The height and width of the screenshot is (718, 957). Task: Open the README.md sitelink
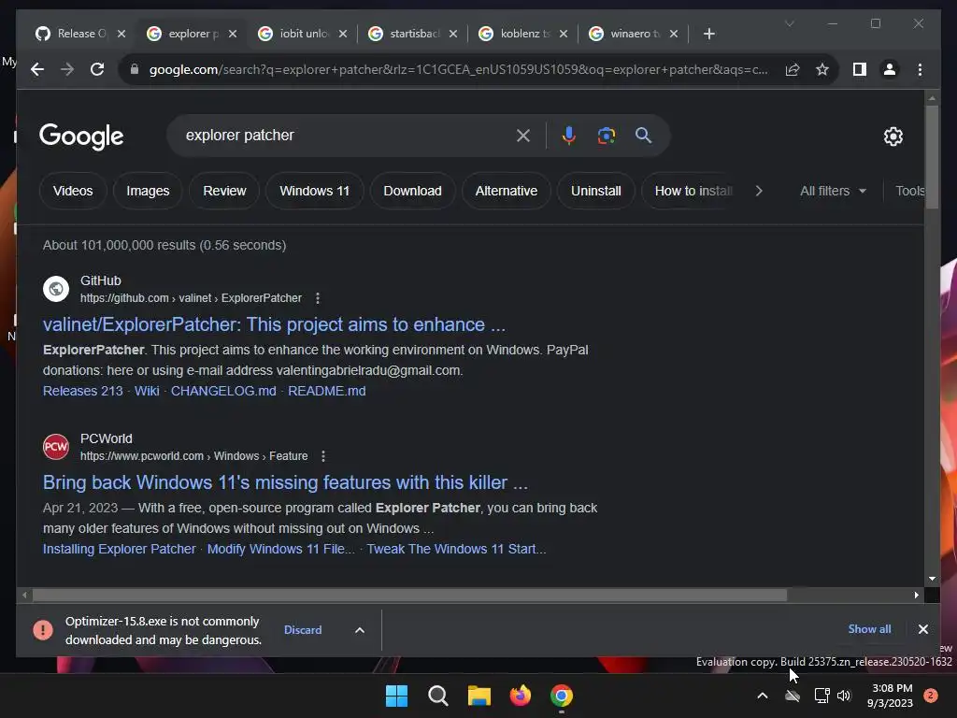(x=326, y=391)
